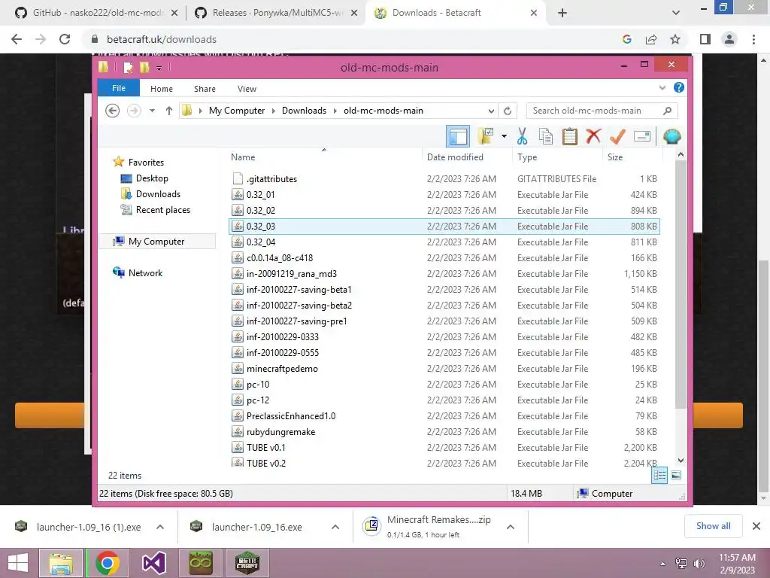Select Downloads in Favorites sidebar
The width and height of the screenshot is (770, 578).
click(x=158, y=194)
